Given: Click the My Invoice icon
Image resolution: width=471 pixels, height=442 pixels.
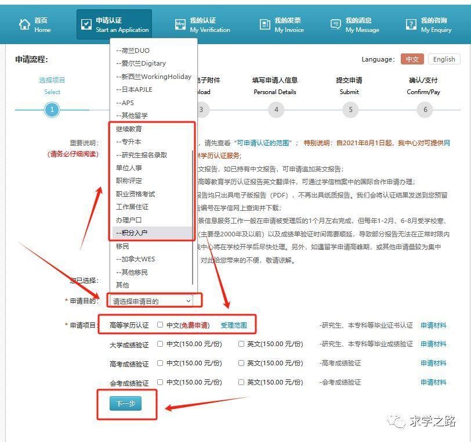Looking at the screenshot, I should [265, 24].
